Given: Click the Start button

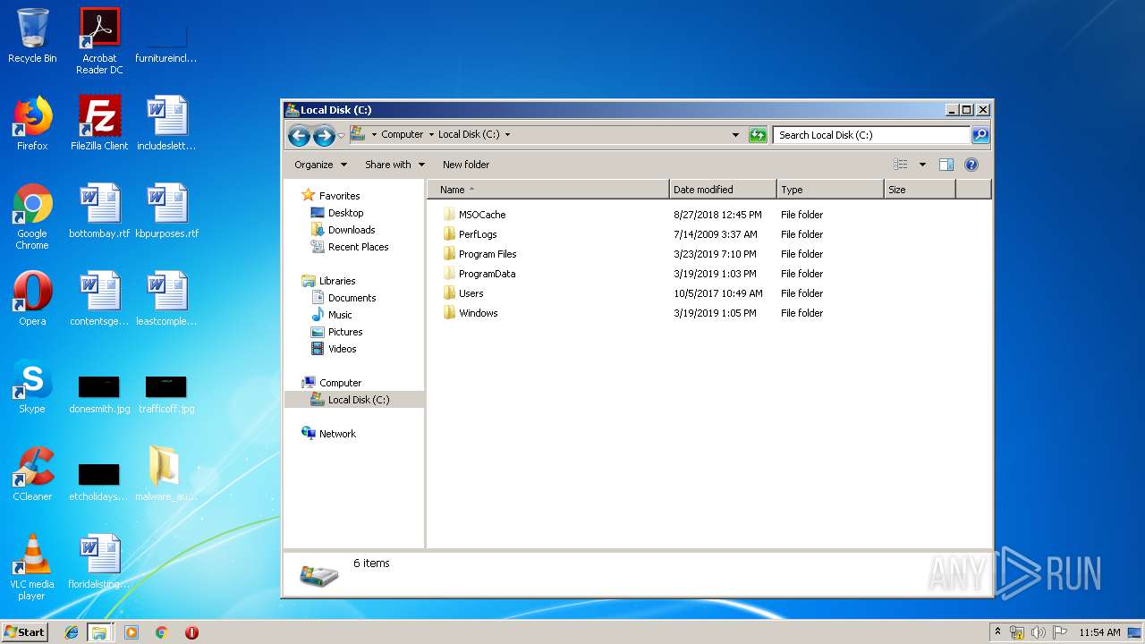Looking at the screenshot, I should click(x=25, y=631).
